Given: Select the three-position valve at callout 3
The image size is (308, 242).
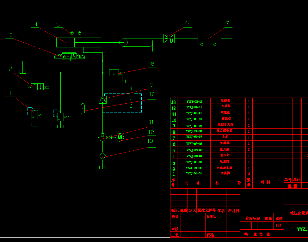Looking at the screenshot, I should [x=69, y=56].
